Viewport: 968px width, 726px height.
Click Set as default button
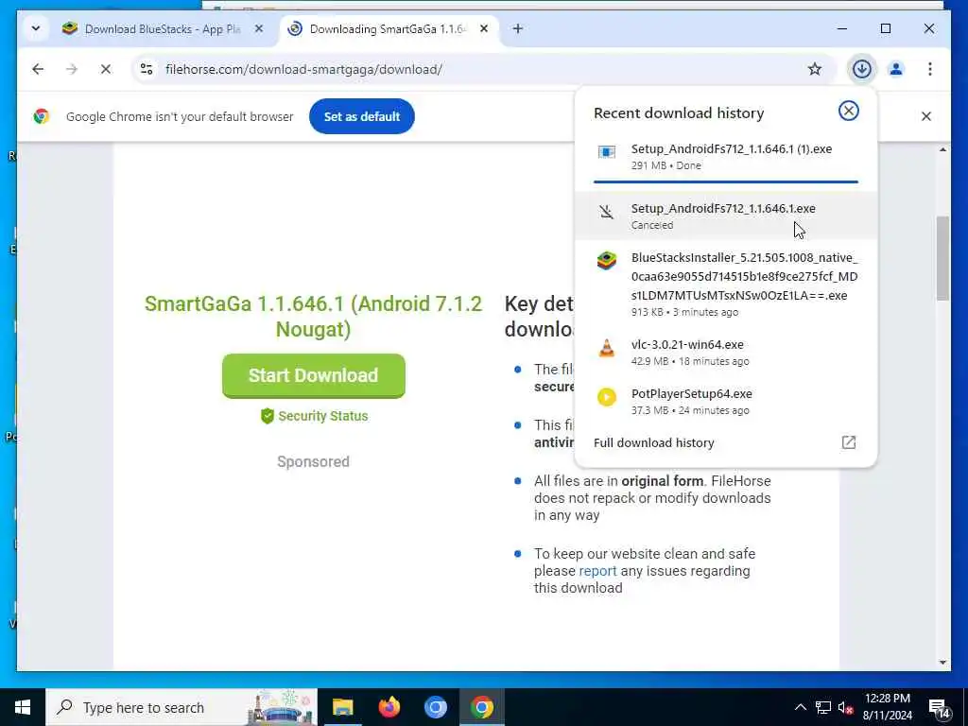[362, 116]
